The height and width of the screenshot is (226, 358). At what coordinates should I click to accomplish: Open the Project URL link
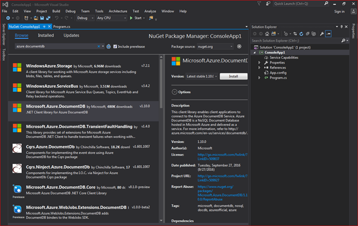click(223, 178)
